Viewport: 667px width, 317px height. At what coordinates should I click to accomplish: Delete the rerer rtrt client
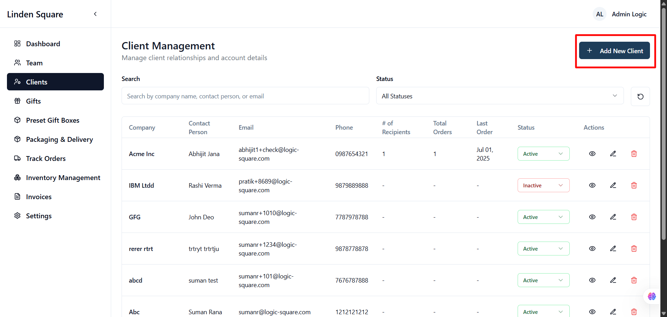[x=634, y=249]
